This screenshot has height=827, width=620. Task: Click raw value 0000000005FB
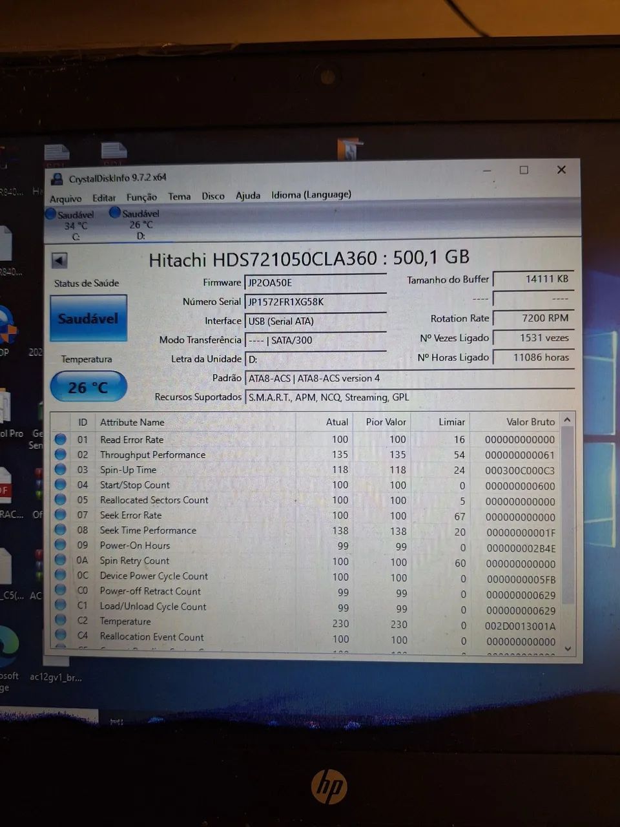point(521,580)
